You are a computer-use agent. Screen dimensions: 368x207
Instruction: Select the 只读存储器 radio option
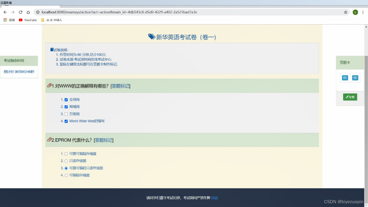pyautogui.click(x=66, y=161)
